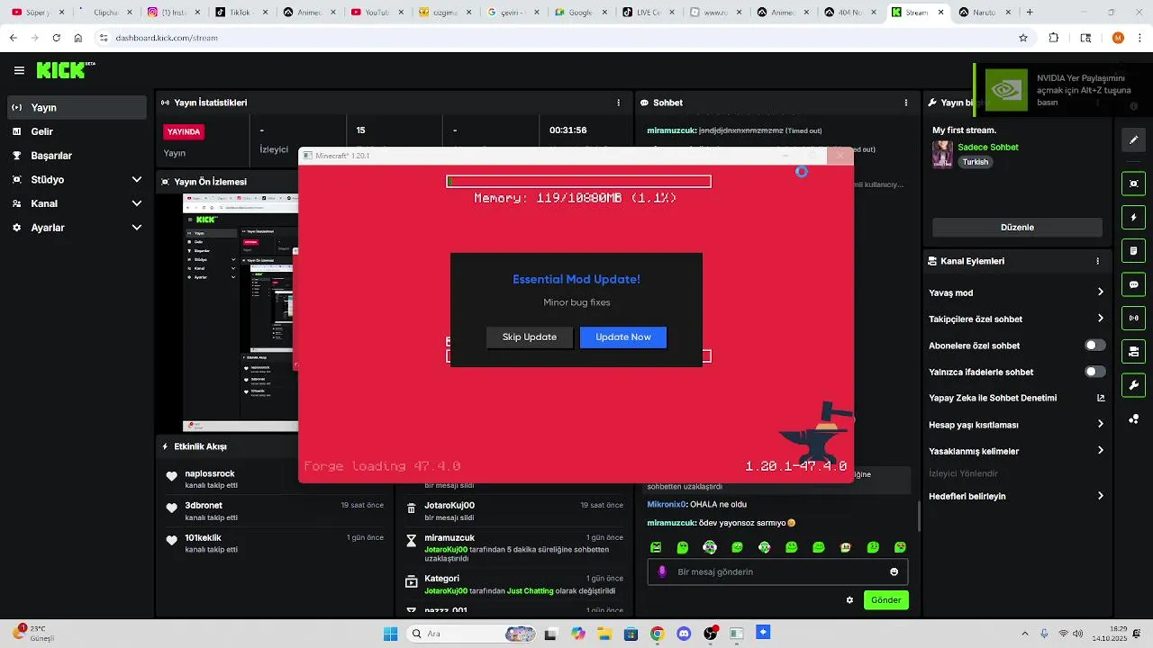Switch to the Naruto browser tab
The width and height of the screenshot is (1153, 648).
984,13
